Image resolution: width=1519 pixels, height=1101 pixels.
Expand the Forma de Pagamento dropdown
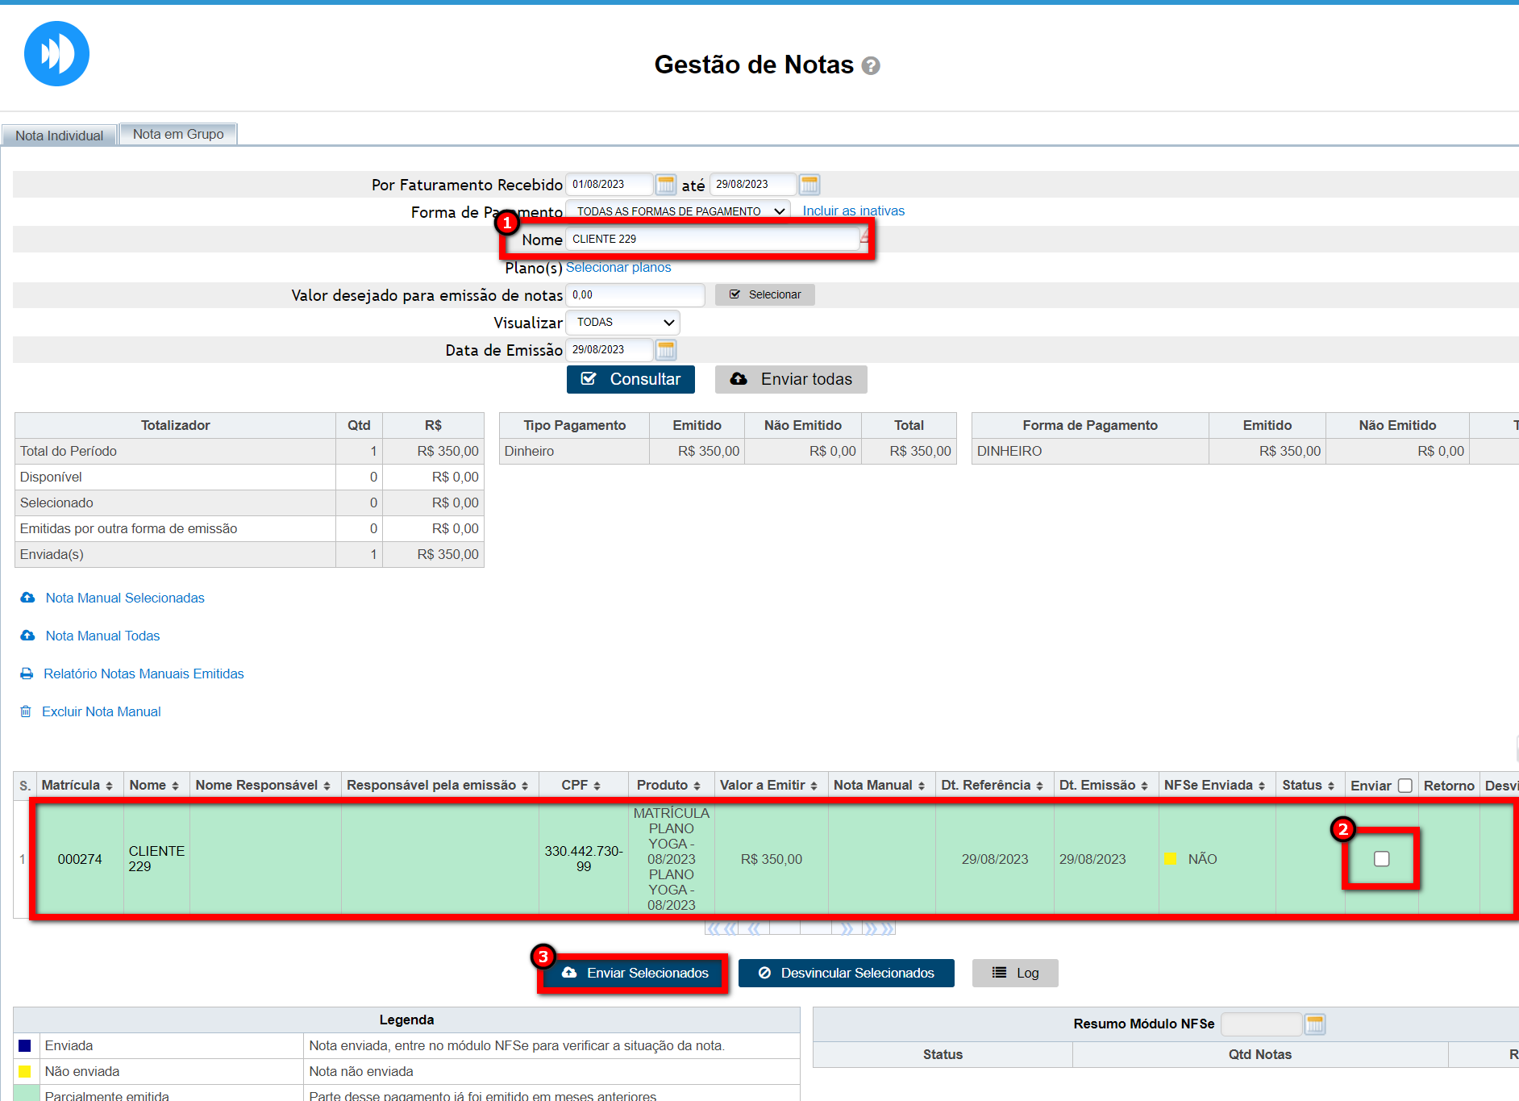[x=677, y=211]
